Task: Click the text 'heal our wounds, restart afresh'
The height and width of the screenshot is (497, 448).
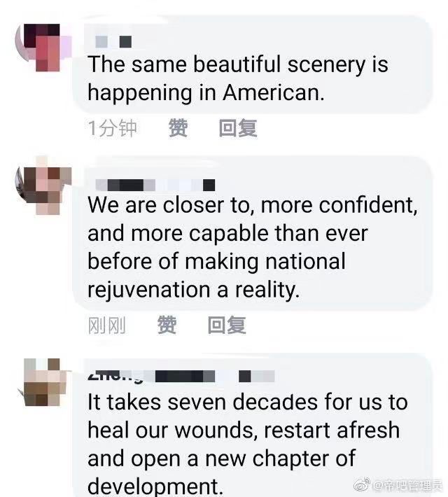Action: pos(244,430)
